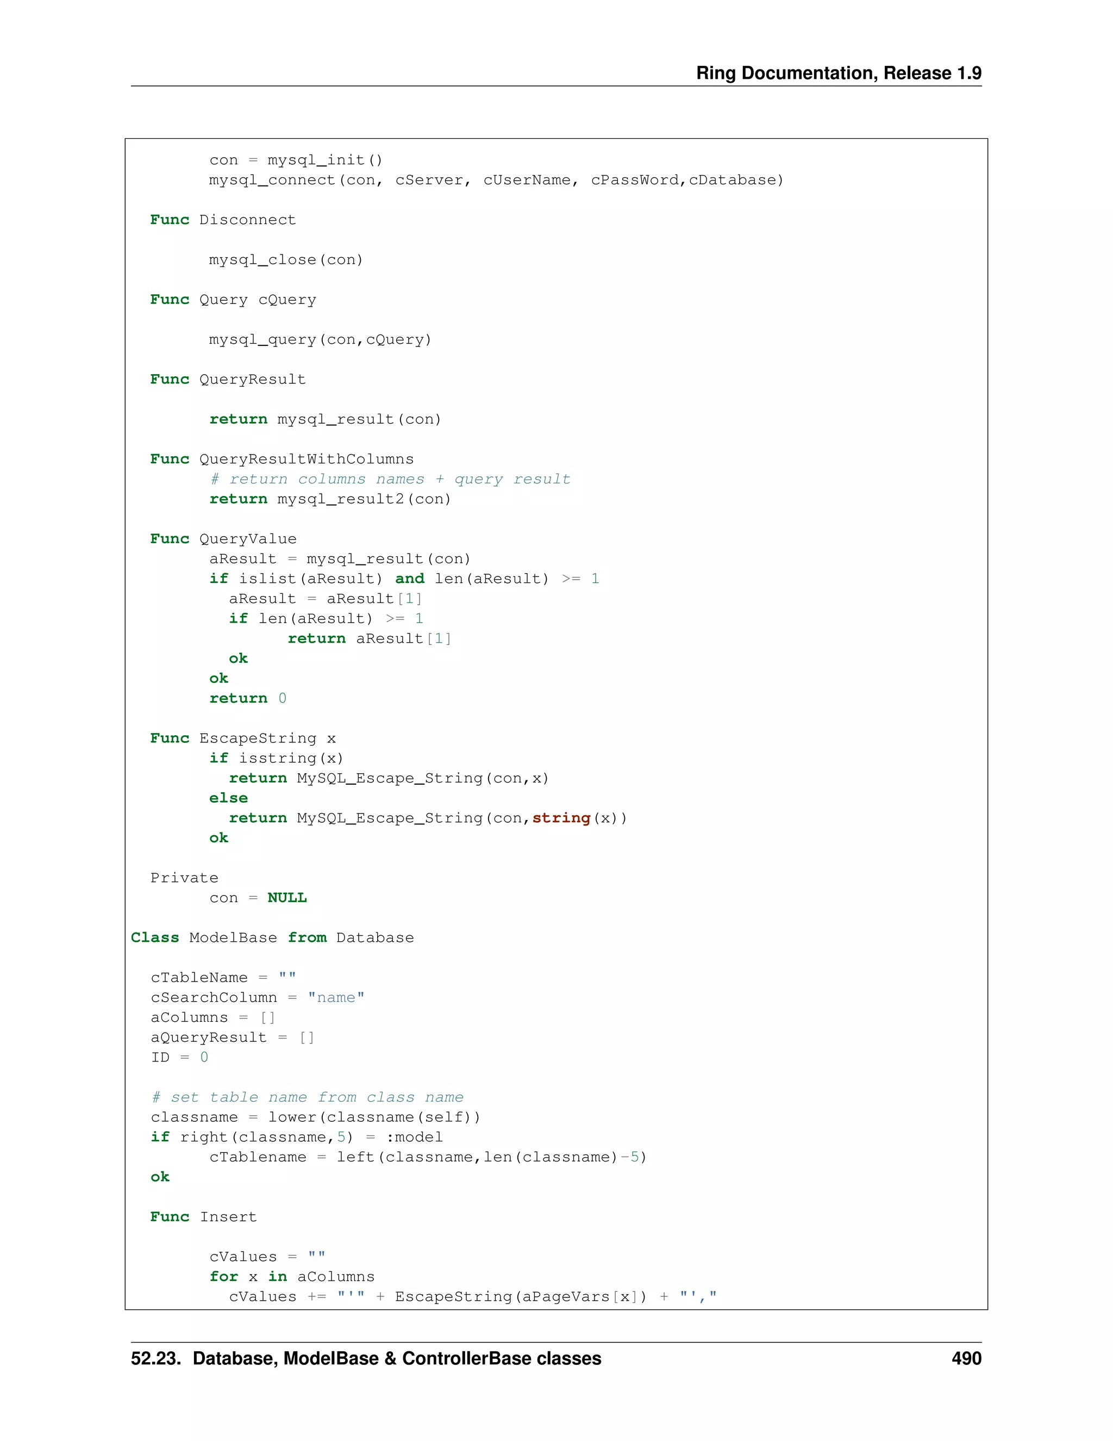The height and width of the screenshot is (1441, 1113).
Task: Click 'con = NULL' assignment
Action: 258,898
